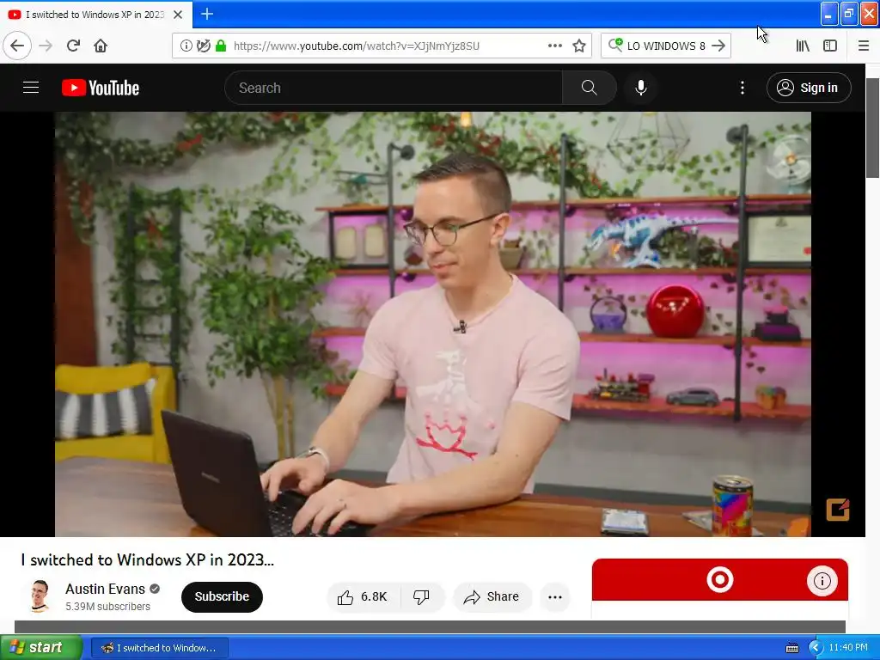Open a new browser tab
This screenshot has width=880, height=660.
coord(207,14)
